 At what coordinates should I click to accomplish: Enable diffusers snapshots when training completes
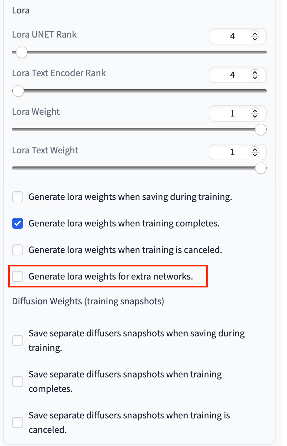[x=18, y=382]
